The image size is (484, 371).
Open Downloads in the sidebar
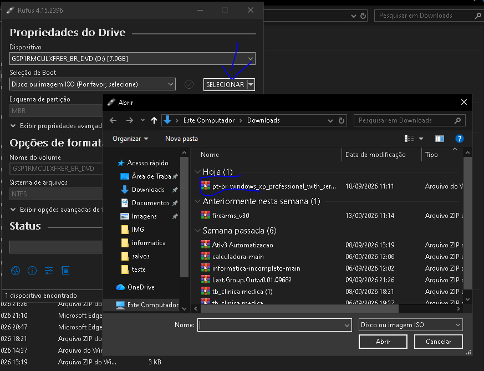(142, 190)
